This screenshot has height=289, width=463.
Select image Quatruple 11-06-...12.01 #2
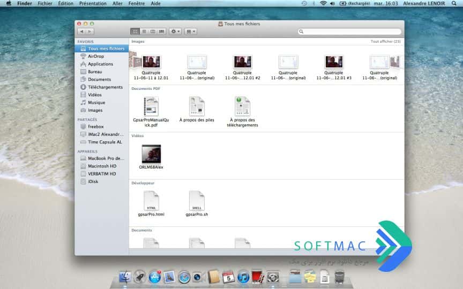coord(242,67)
